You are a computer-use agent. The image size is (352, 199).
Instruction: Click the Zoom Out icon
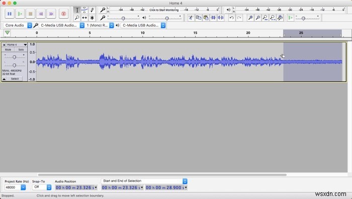[258, 18]
